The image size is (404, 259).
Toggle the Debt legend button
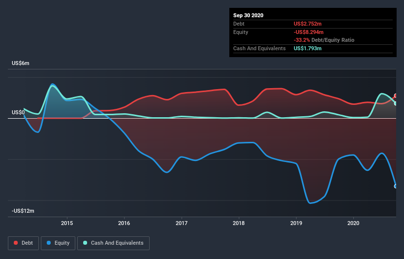(x=24, y=243)
